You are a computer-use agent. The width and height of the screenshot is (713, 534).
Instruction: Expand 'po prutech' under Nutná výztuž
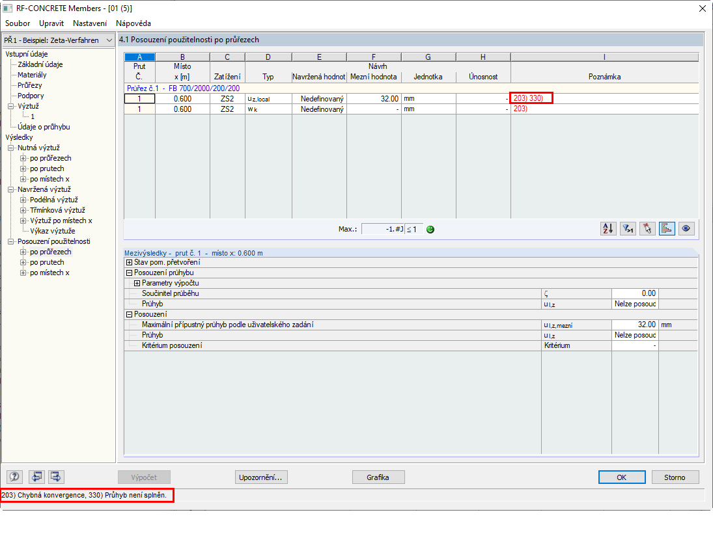click(23, 169)
